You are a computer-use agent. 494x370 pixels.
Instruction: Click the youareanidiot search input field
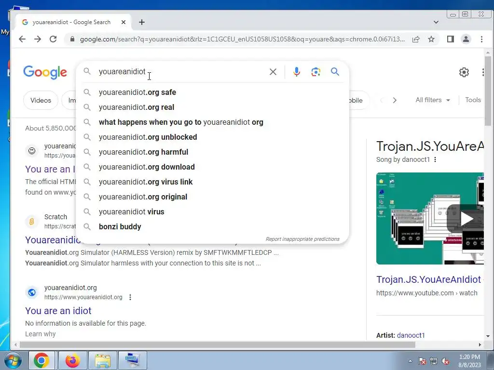pyautogui.click(x=181, y=72)
